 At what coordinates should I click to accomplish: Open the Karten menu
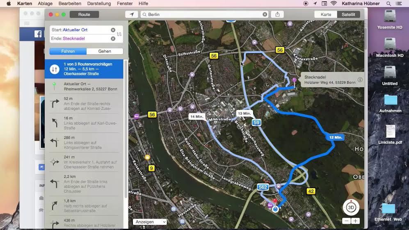[25, 3]
